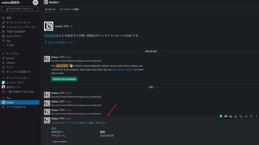
Task: Click the 2023/04/30 deadline value
Action: (x=107, y=136)
